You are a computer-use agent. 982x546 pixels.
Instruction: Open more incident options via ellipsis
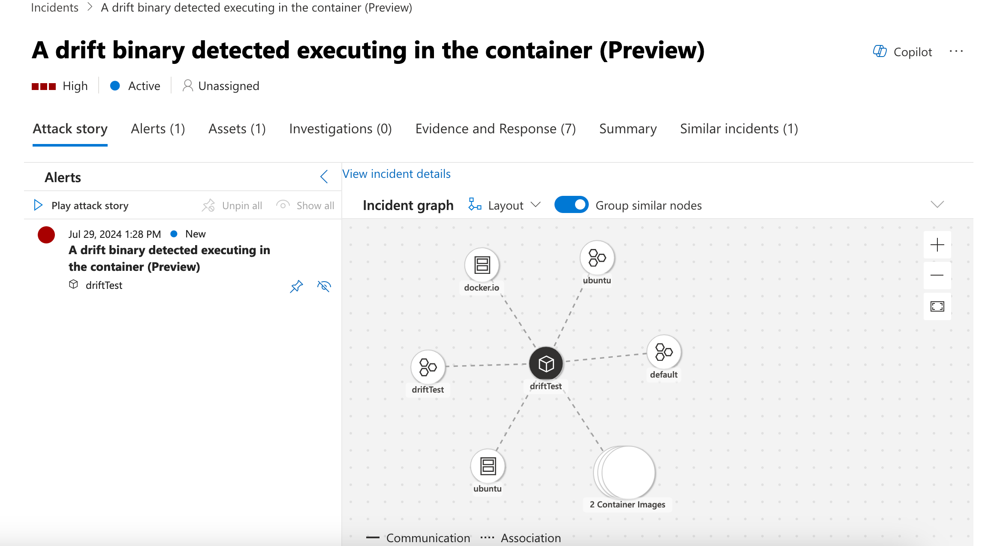pyautogui.click(x=955, y=51)
